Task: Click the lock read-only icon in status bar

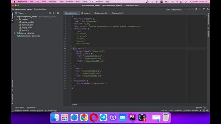Action: 201,111
